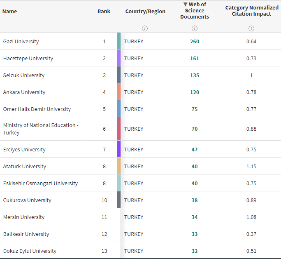
Task: Sort table by Name column header
Action: click(x=10, y=11)
